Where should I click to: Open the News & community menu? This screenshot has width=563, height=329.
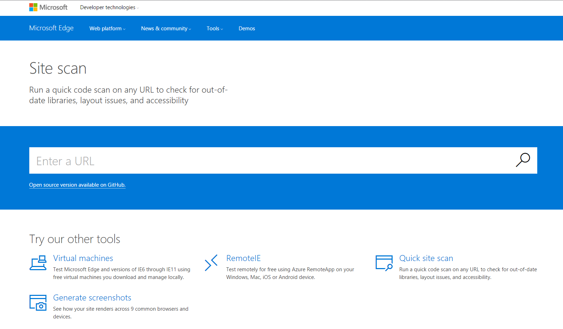tap(166, 29)
